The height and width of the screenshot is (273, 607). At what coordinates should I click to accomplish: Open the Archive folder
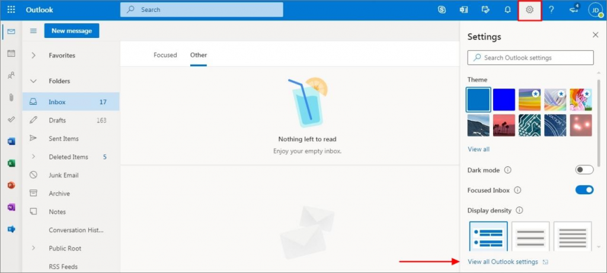(71, 193)
